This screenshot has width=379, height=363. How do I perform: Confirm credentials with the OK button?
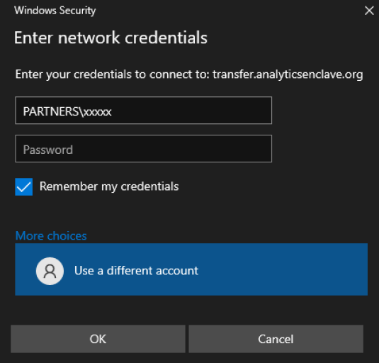point(98,339)
